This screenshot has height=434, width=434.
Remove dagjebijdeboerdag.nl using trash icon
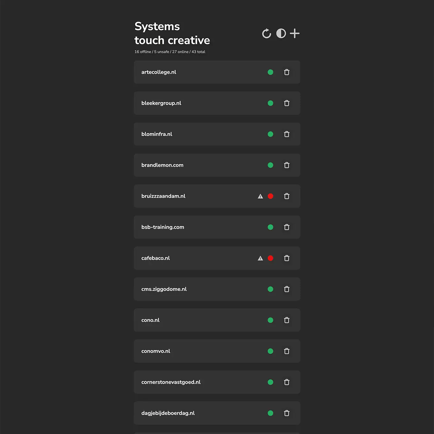[x=287, y=413]
